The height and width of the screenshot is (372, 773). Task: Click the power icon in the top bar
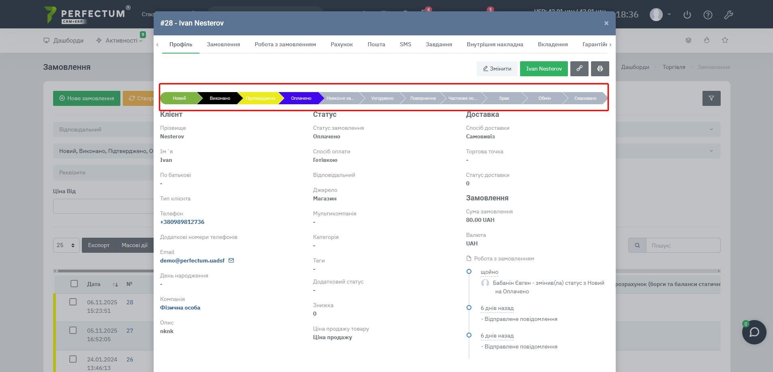tap(687, 15)
